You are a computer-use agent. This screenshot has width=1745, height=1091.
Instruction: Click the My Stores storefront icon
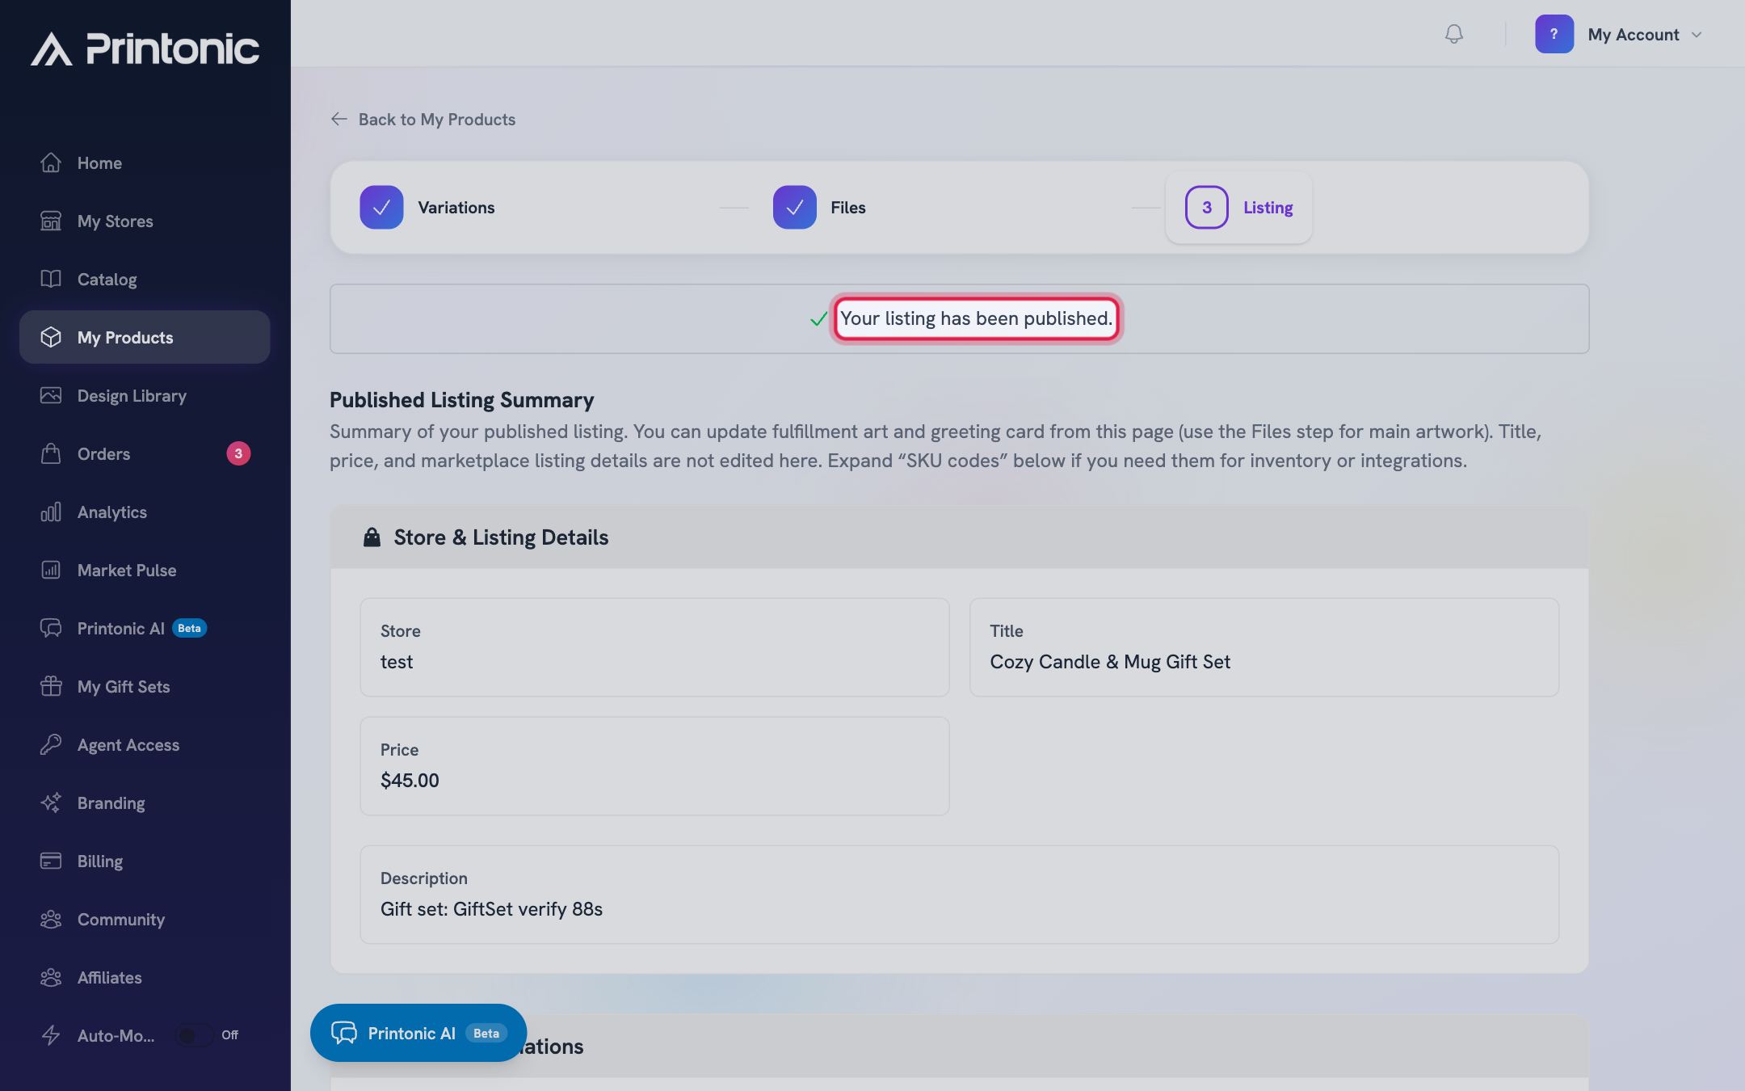coord(51,221)
